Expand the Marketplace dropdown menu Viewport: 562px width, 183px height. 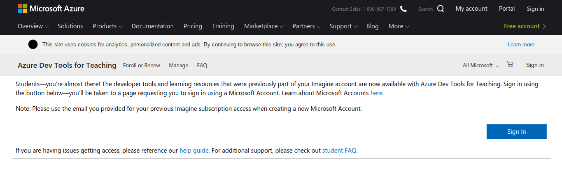pyautogui.click(x=264, y=26)
